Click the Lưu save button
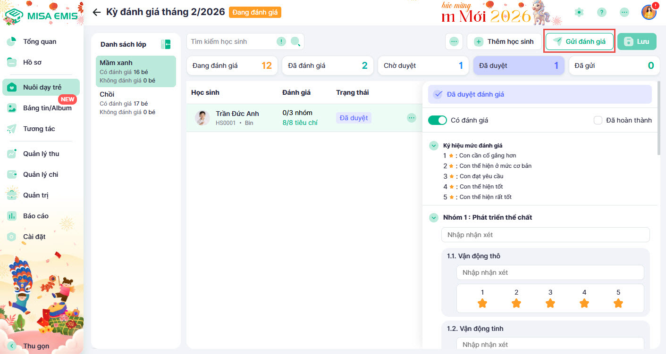This screenshot has height=354, width=666. click(637, 41)
